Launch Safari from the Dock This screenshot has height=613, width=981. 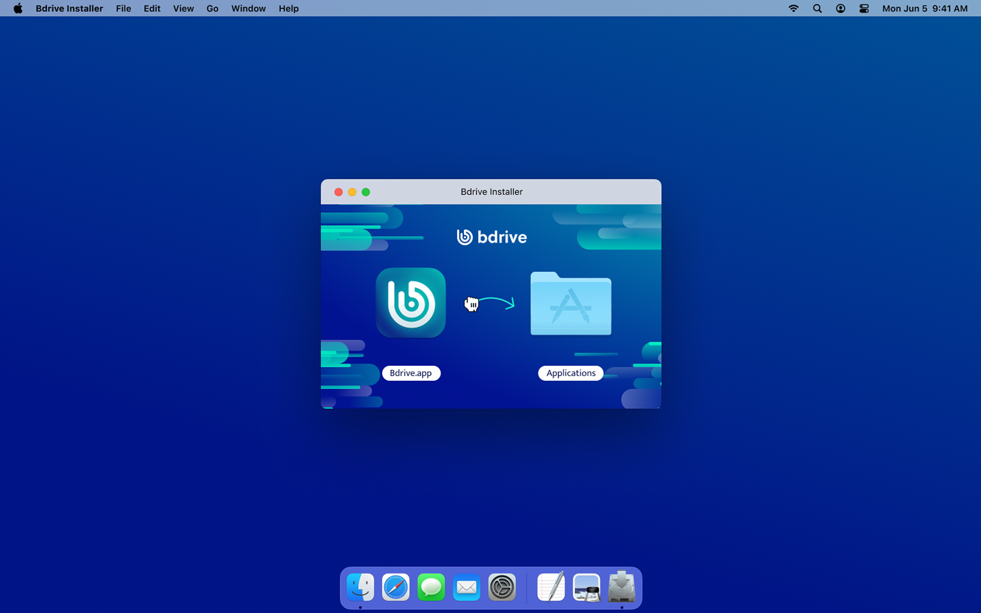[x=396, y=587]
